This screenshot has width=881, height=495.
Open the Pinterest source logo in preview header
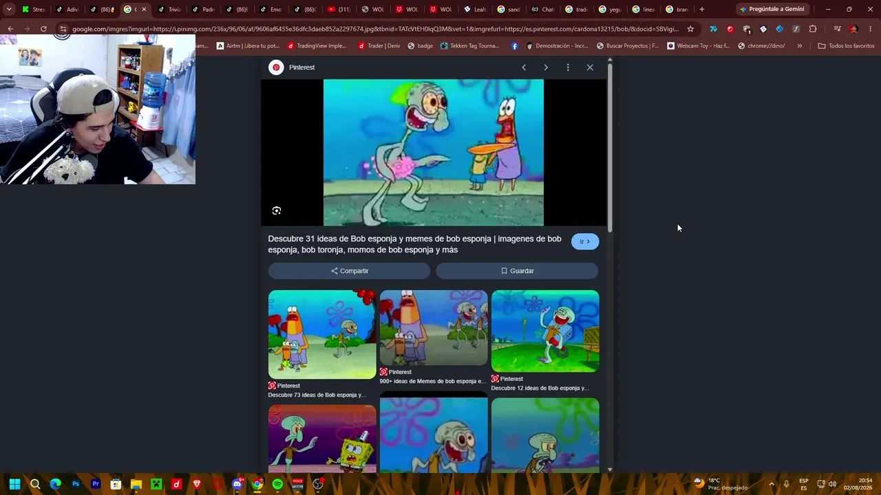point(276,67)
